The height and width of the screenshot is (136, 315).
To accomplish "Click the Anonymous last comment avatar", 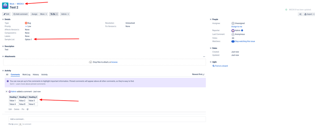I will pyautogui.click(x=233, y=34).
